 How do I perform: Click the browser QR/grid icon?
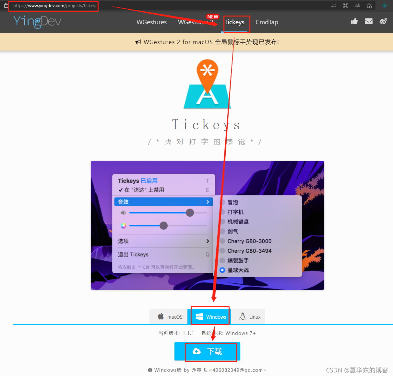[346, 6]
